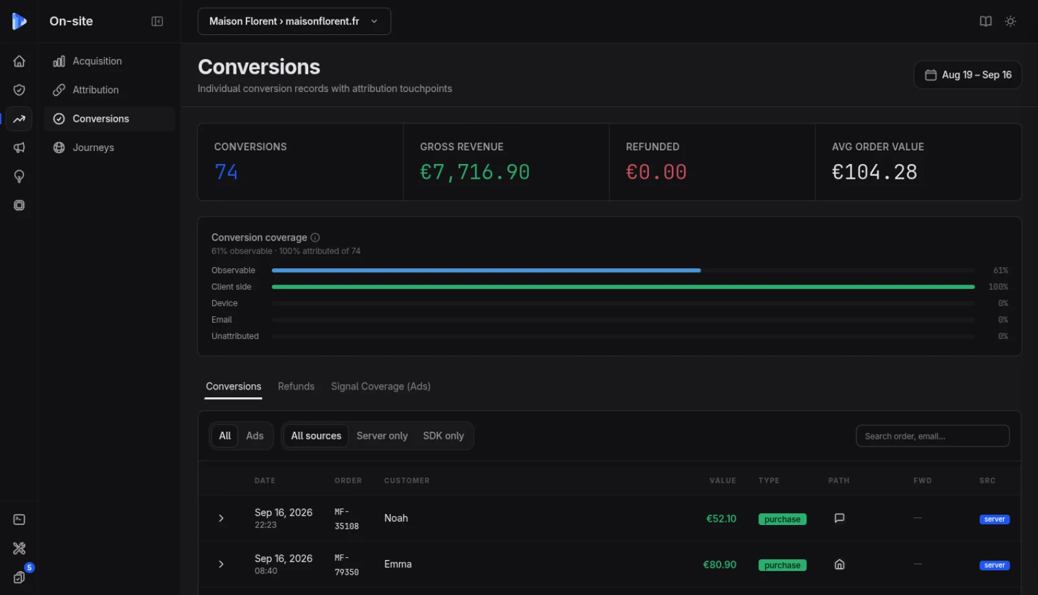
Task: Select Conversions in the sidebar
Action: [109, 119]
